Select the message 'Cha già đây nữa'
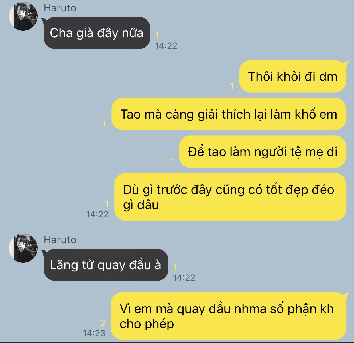Screen dimensions: 354x343 97,33
